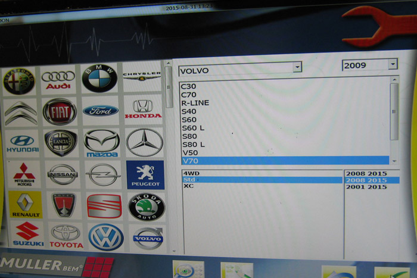
Task: Pick the Opel lightning logo
Action: (103, 174)
